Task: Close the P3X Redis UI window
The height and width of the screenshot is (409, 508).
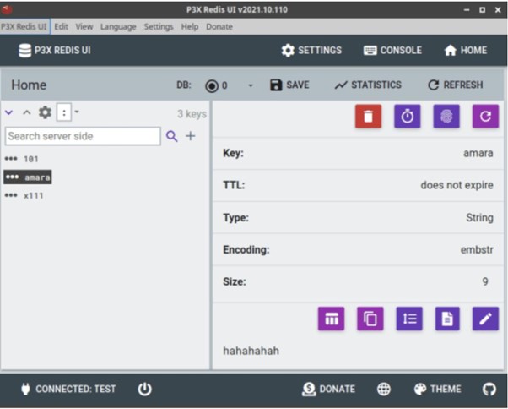Action: (x=498, y=10)
